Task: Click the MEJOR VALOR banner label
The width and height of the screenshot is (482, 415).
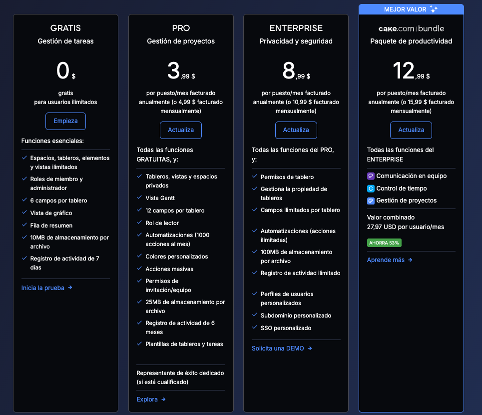Action: point(405,9)
